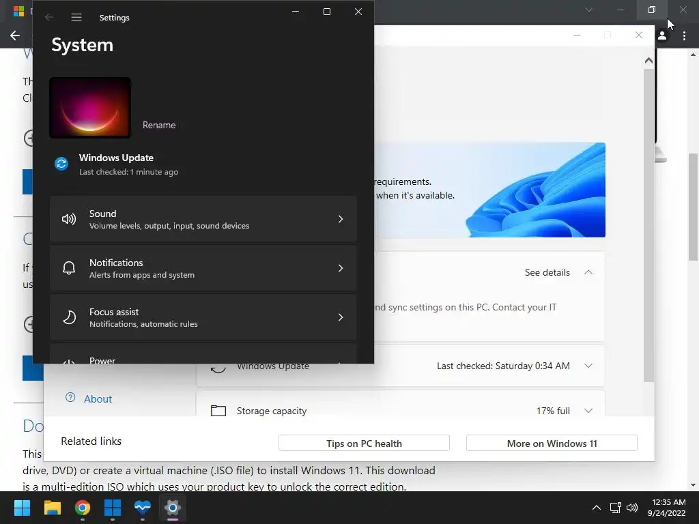Click the volume icon in system tray

point(632,508)
